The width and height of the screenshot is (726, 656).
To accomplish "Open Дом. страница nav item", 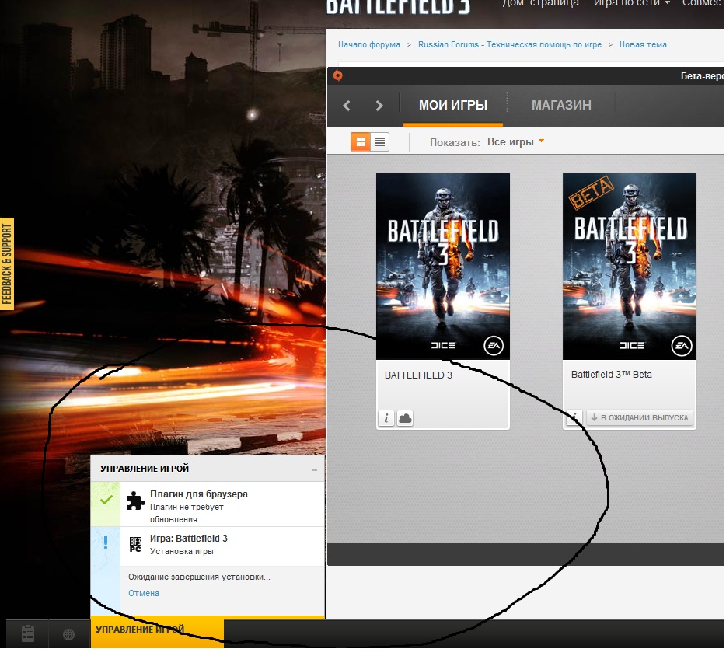I will (x=540, y=3).
